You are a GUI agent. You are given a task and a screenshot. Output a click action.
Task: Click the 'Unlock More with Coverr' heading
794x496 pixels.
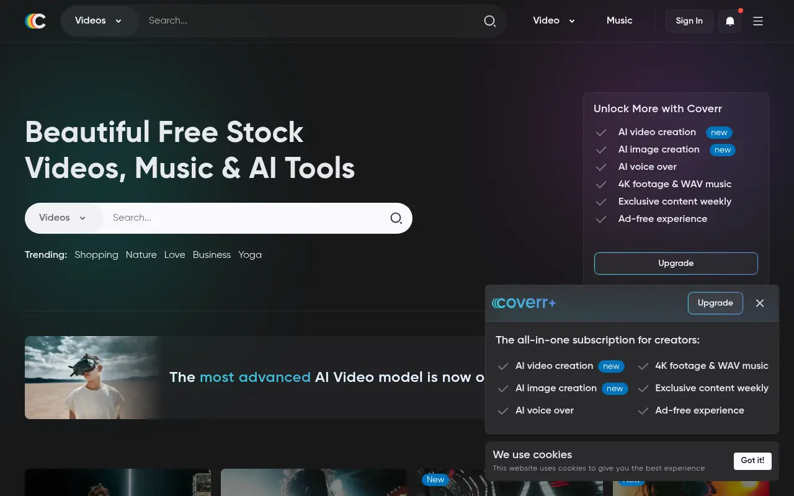[x=658, y=108]
